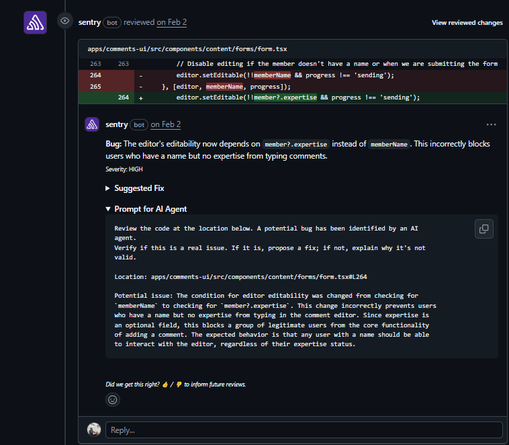Click the 'Bug:' label in comment
The height and width of the screenshot is (445, 509).
tap(113, 144)
